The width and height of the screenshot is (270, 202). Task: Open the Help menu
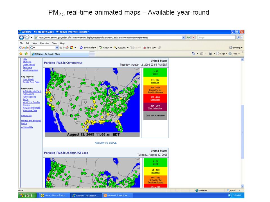click(x=62, y=43)
